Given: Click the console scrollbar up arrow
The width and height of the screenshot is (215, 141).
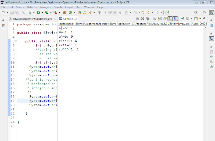Looking at the screenshot, I should (x=205, y=28).
